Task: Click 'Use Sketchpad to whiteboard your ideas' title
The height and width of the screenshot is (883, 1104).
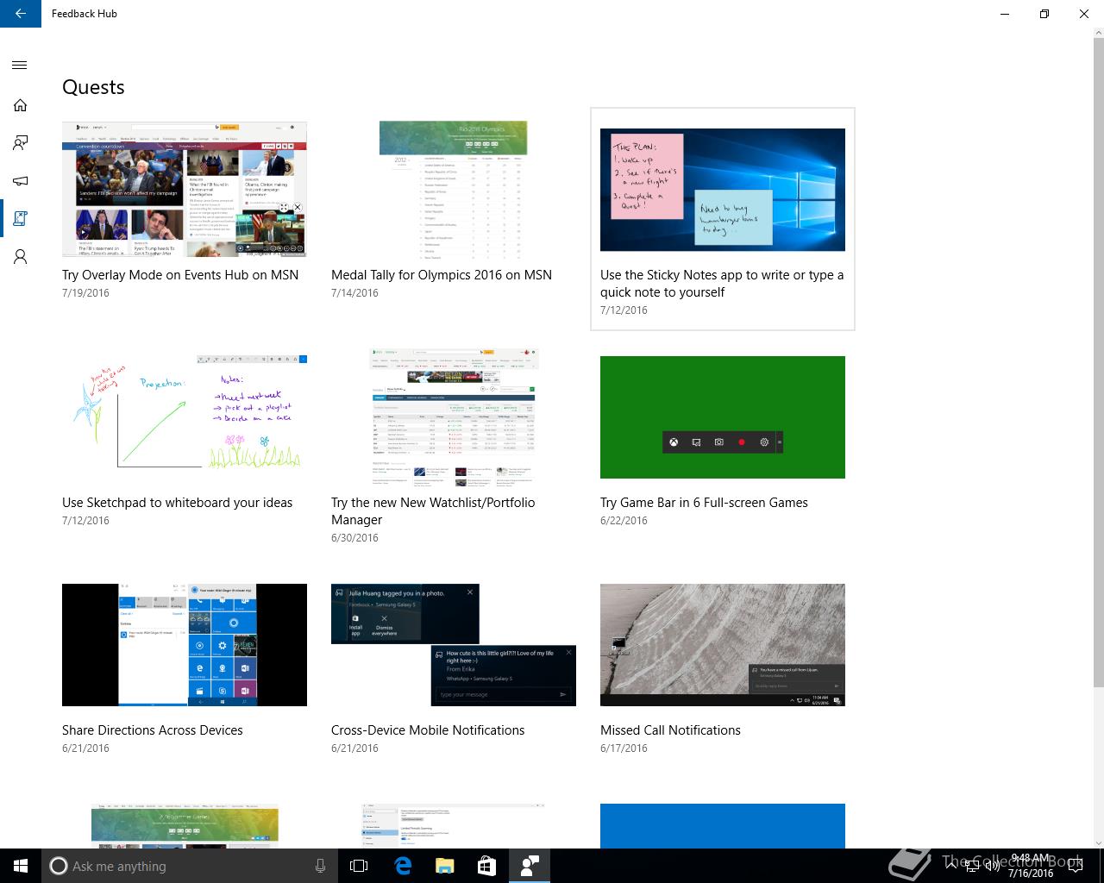Action: (x=178, y=503)
